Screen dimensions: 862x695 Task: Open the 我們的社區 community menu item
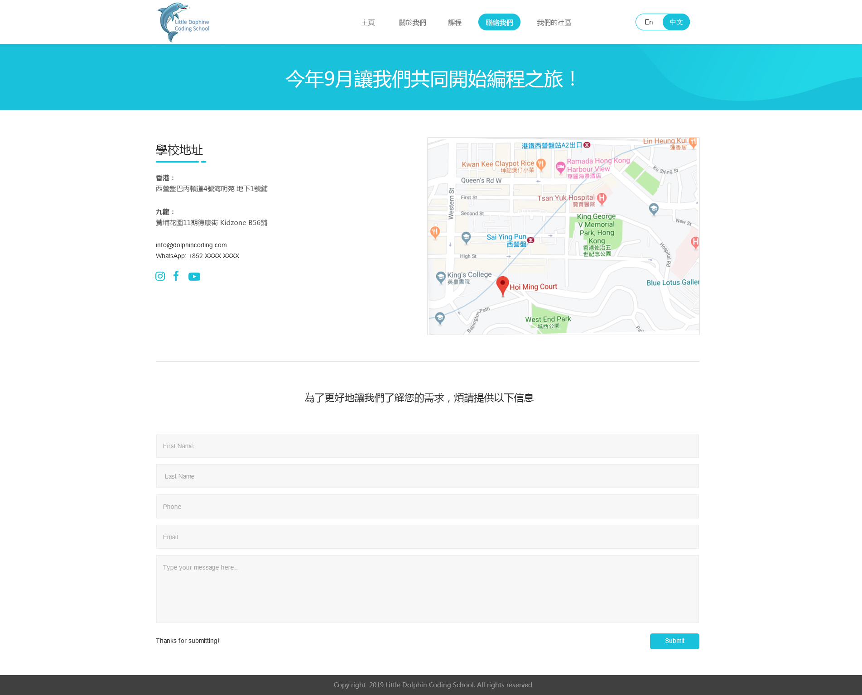pyautogui.click(x=554, y=23)
